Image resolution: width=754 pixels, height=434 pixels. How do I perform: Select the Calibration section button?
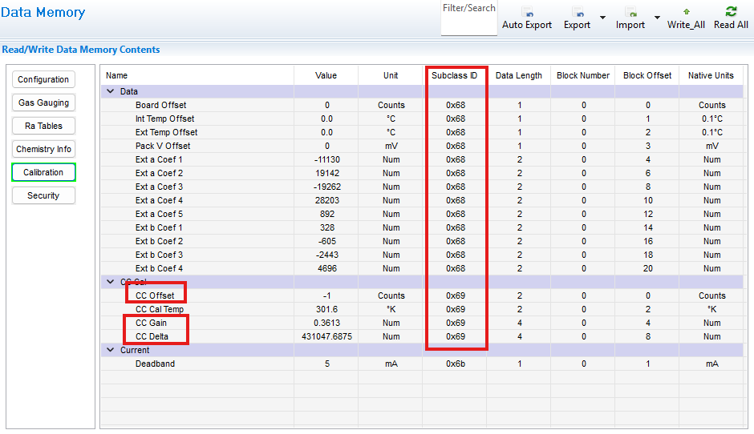click(43, 172)
